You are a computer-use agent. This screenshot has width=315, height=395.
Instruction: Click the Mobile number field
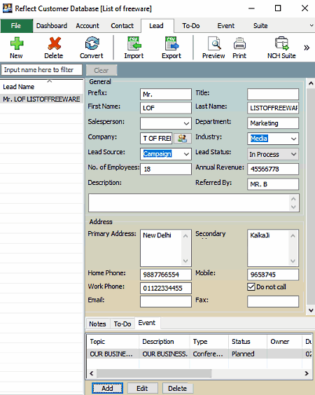273,275
